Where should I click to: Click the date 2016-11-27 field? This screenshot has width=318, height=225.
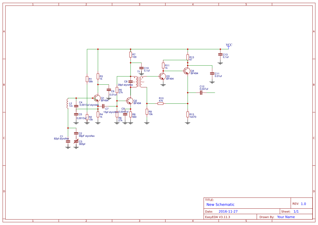click(229, 211)
